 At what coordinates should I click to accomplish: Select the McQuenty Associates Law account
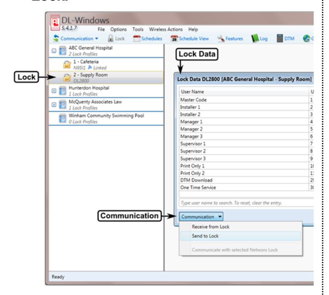[106, 105]
